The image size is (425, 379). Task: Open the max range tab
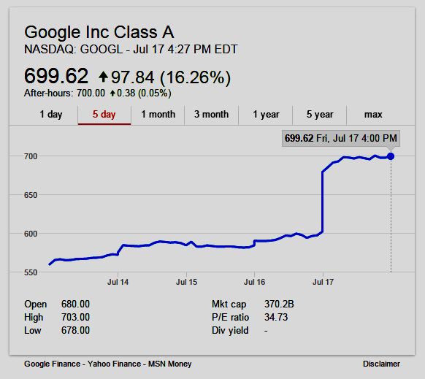tap(373, 115)
